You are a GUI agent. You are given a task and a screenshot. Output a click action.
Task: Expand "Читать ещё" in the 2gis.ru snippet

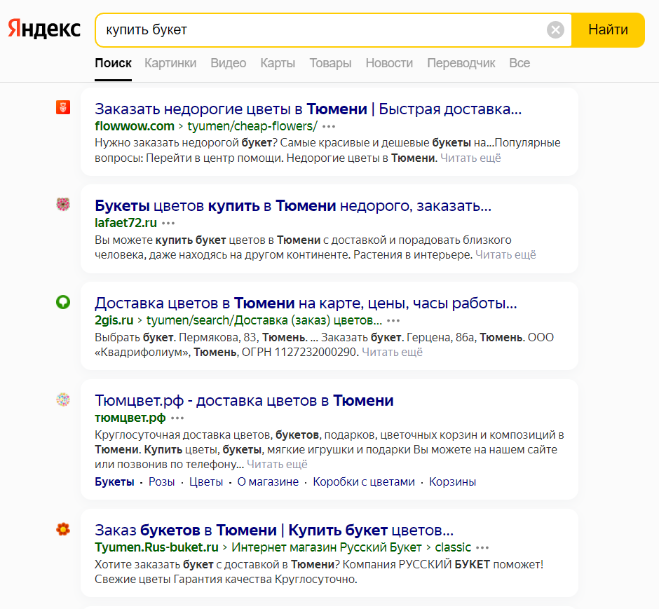click(x=392, y=352)
